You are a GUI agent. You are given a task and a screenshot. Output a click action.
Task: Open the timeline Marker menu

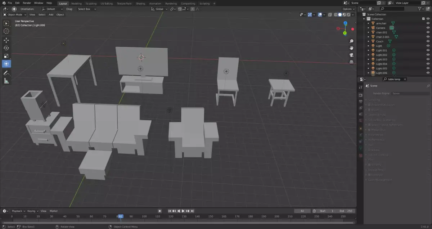pyautogui.click(x=54, y=211)
